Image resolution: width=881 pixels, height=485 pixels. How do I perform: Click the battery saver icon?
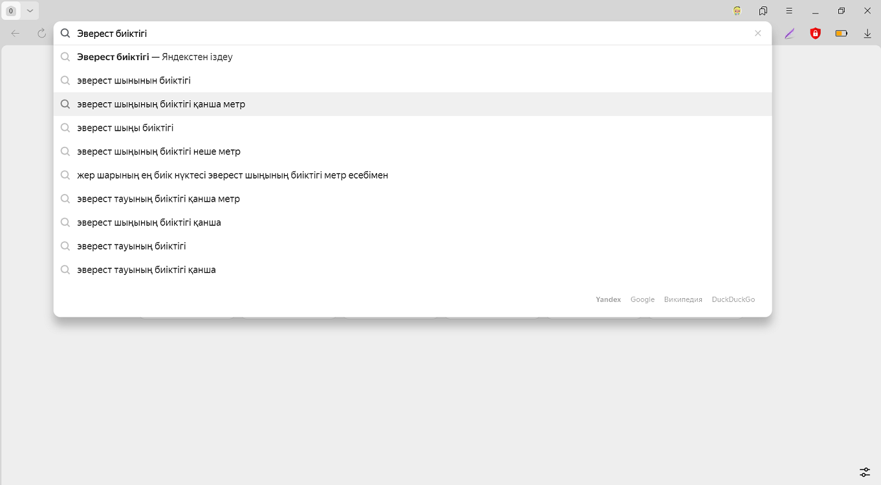tap(841, 34)
